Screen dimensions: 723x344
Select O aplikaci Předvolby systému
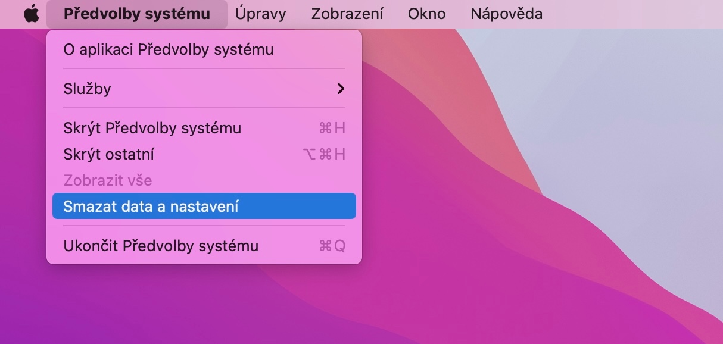[169, 49]
